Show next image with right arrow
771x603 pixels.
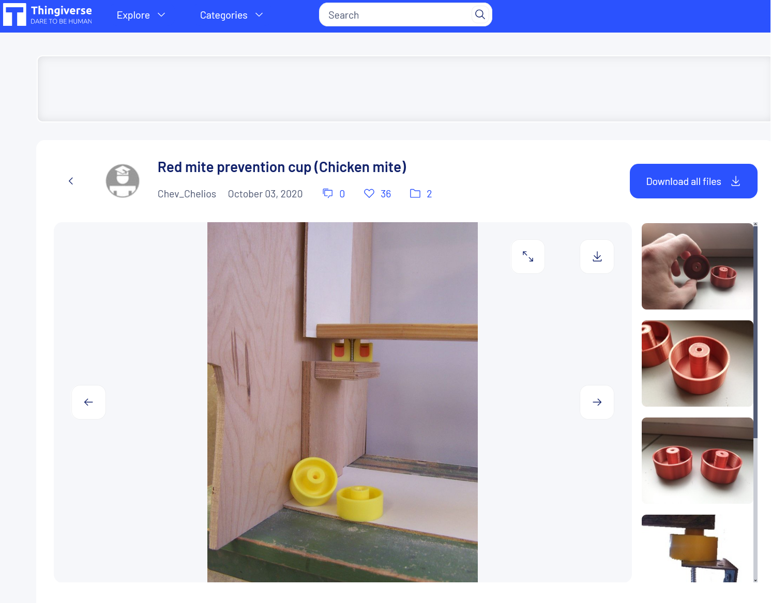click(x=597, y=402)
